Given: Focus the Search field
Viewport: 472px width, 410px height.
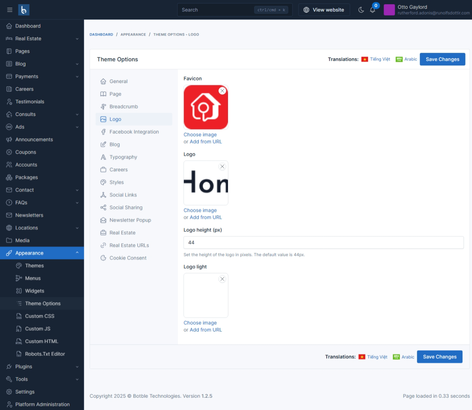Looking at the screenshot, I should click(235, 10).
